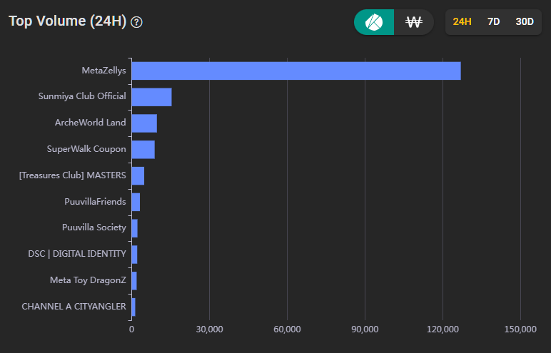Click the 60,000 axis tick label

point(287,329)
